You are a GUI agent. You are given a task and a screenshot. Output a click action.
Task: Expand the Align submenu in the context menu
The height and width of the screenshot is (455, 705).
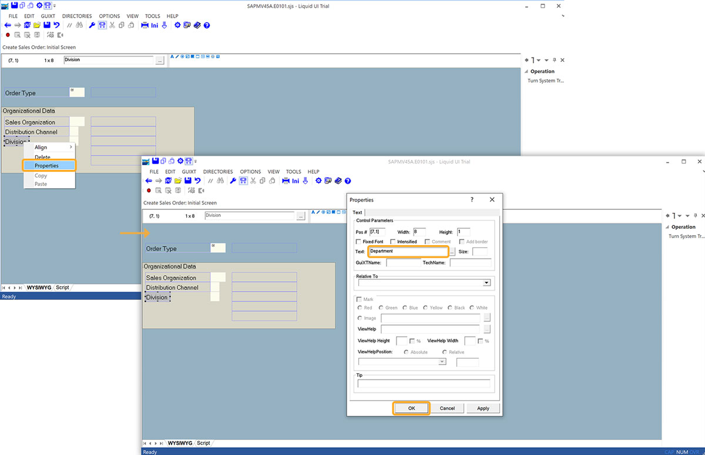(49, 148)
